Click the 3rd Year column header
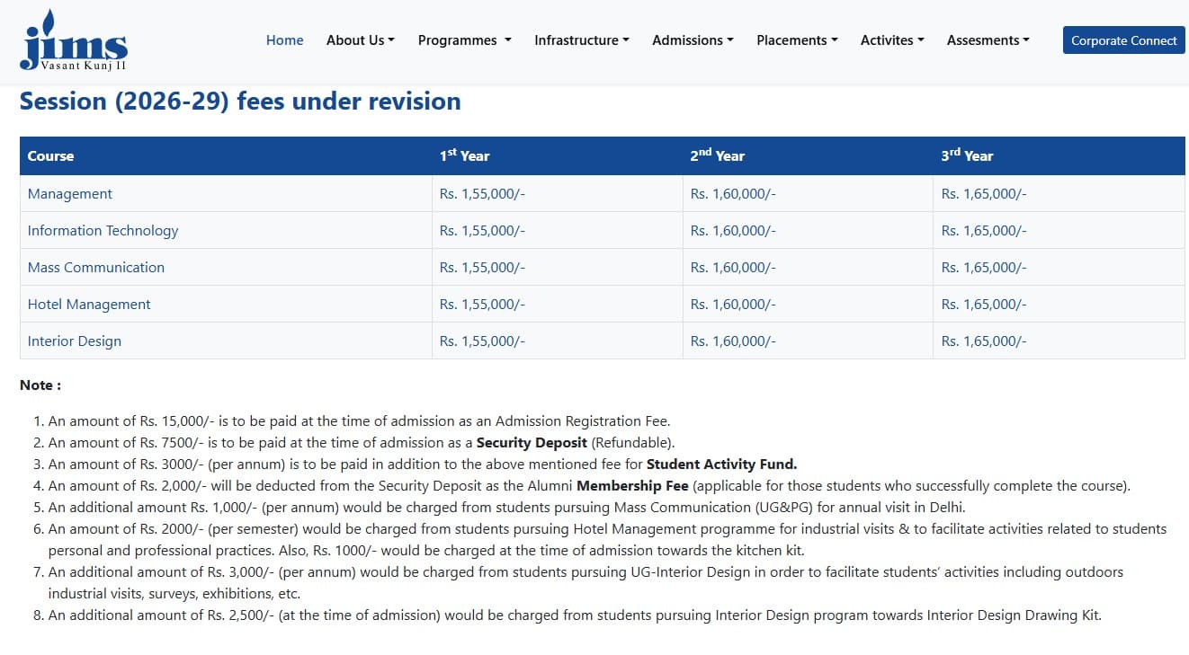Image resolution: width=1189 pixels, height=655 pixels. click(x=967, y=155)
